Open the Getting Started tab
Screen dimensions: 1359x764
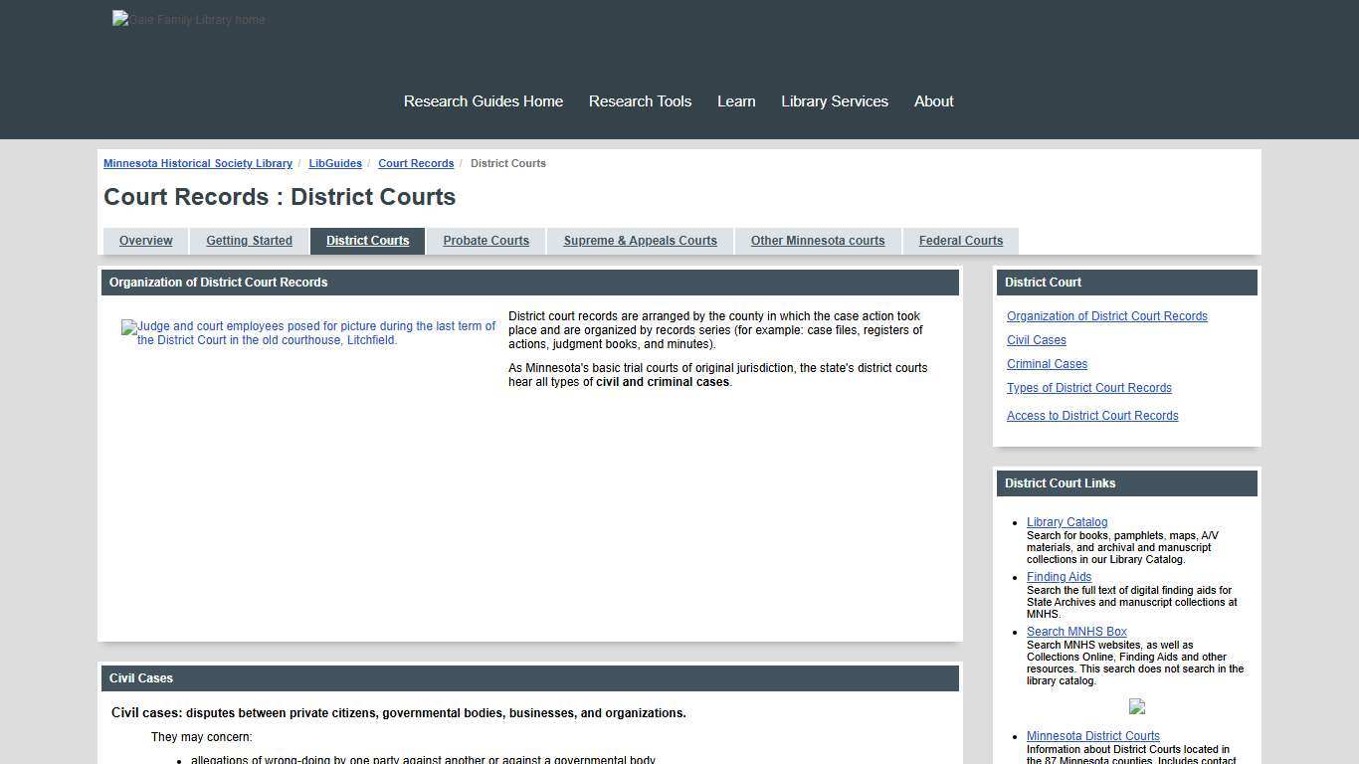point(249,240)
